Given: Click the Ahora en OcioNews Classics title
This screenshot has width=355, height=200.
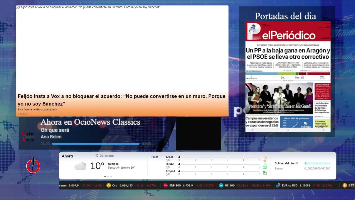Looking at the screenshot, I should click(x=90, y=122).
